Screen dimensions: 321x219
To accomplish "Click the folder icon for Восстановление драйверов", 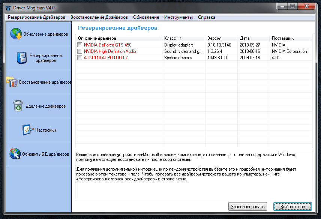I will (x=12, y=82).
